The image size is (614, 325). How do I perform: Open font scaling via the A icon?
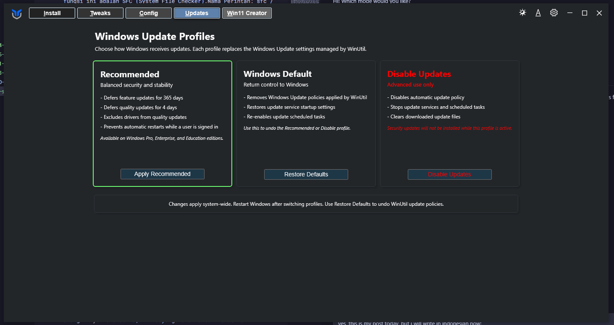coord(538,13)
